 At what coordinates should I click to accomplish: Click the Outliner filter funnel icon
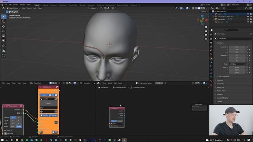tap(246, 8)
